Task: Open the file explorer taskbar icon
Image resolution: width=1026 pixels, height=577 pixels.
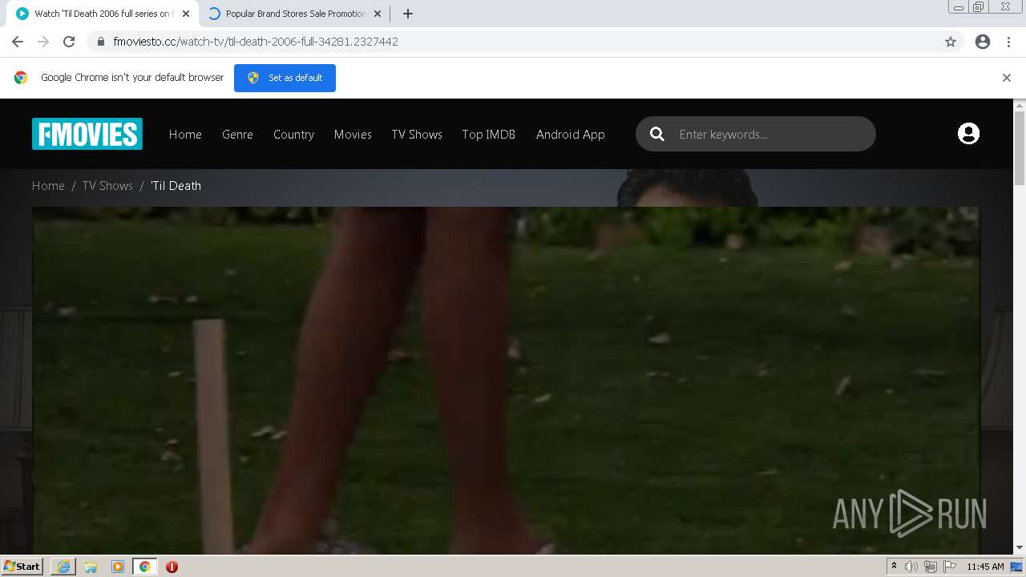Action: pyautogui.click(x=91, y=567)
